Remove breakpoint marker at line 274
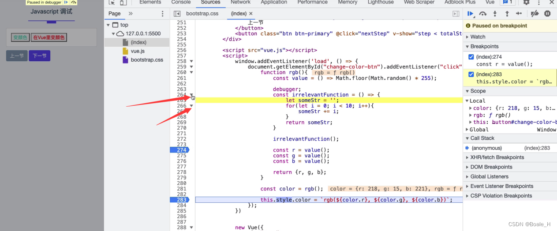The image size is (557, 231). click(x=180, y=150)
